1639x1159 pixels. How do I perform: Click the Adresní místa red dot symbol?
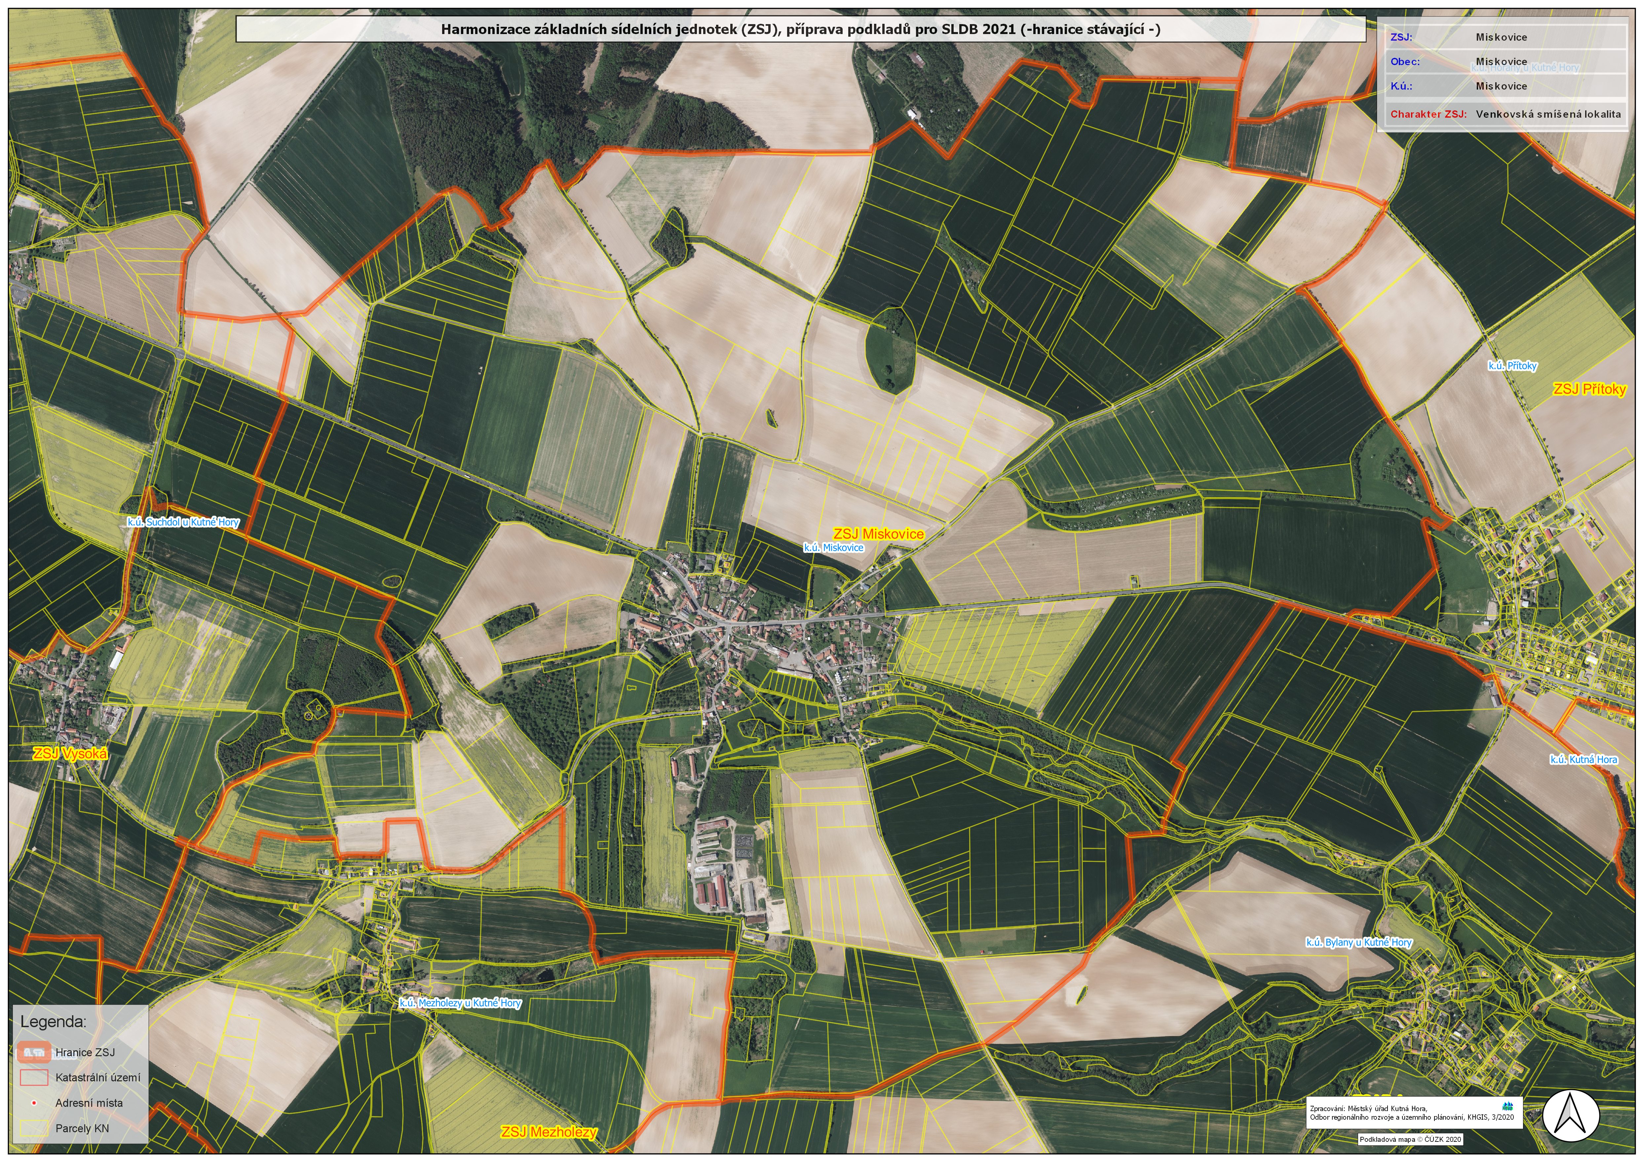pos(34,1103)
